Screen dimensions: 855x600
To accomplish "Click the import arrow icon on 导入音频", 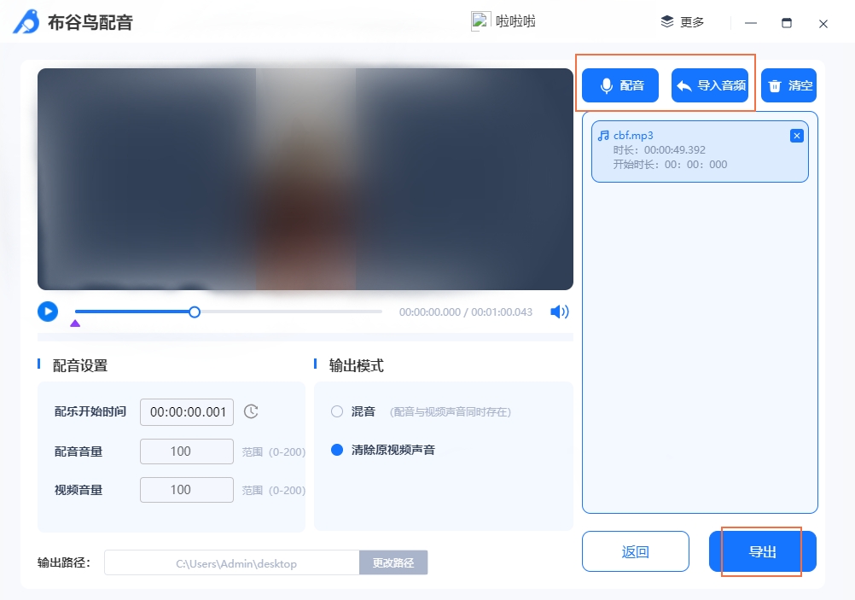I will point(683,84).
